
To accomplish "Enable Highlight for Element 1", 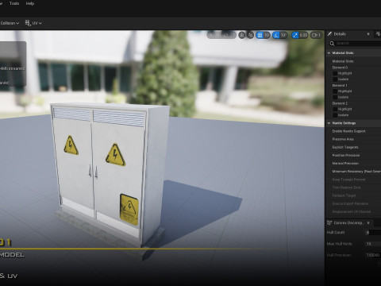I will click(335, 91).
